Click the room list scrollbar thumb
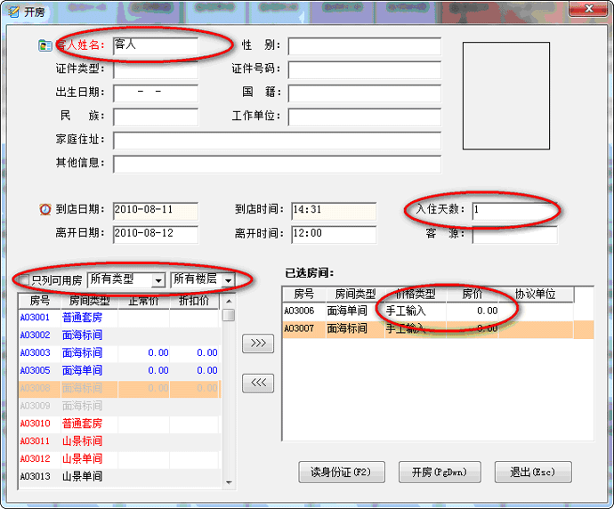Screen dimensions: 614x509 (229, 315)
